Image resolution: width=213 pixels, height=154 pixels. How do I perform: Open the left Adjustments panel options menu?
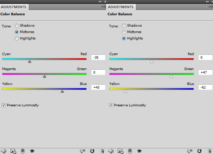pos(103,7)
